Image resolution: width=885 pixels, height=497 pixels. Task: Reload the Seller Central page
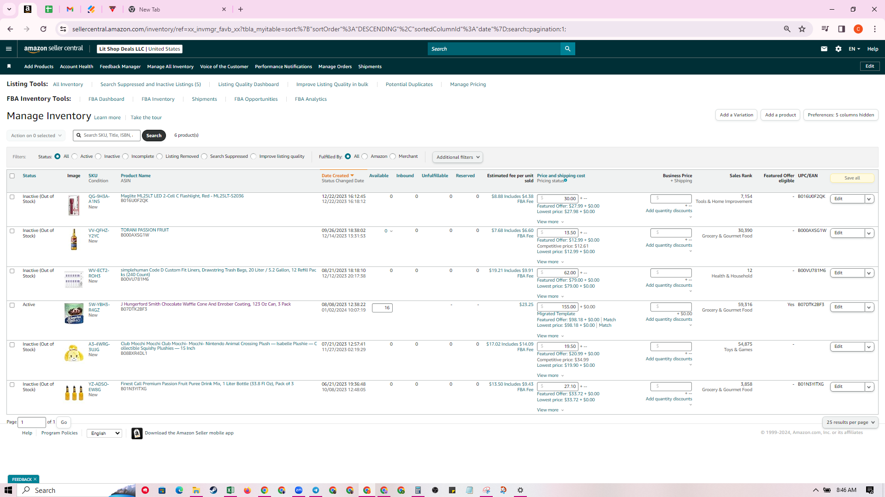pyautogui.click(x=43, y=29)
